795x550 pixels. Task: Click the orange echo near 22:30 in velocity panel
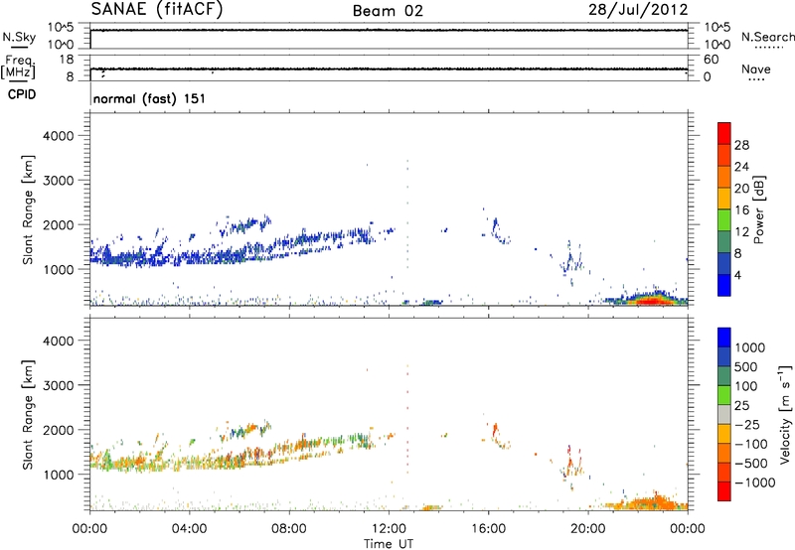[x=652, y=504]
